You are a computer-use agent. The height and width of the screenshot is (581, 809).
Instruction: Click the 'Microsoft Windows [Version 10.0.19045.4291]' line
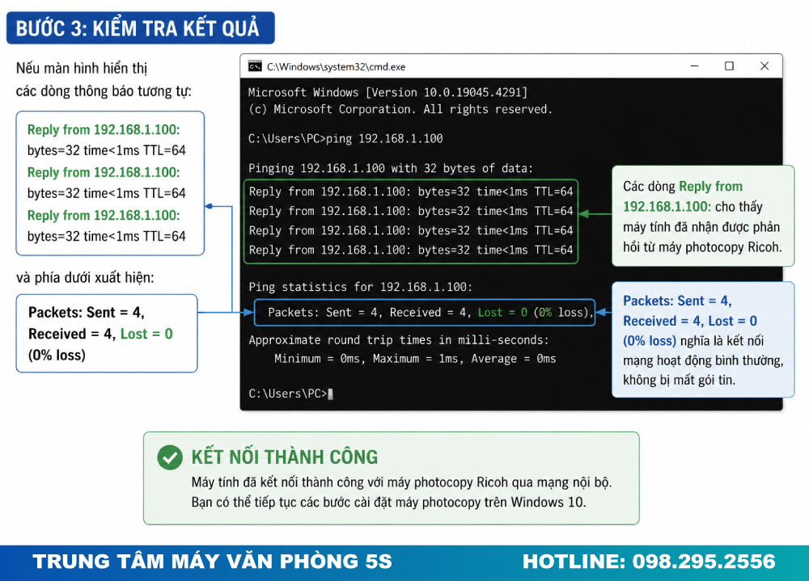388,92
